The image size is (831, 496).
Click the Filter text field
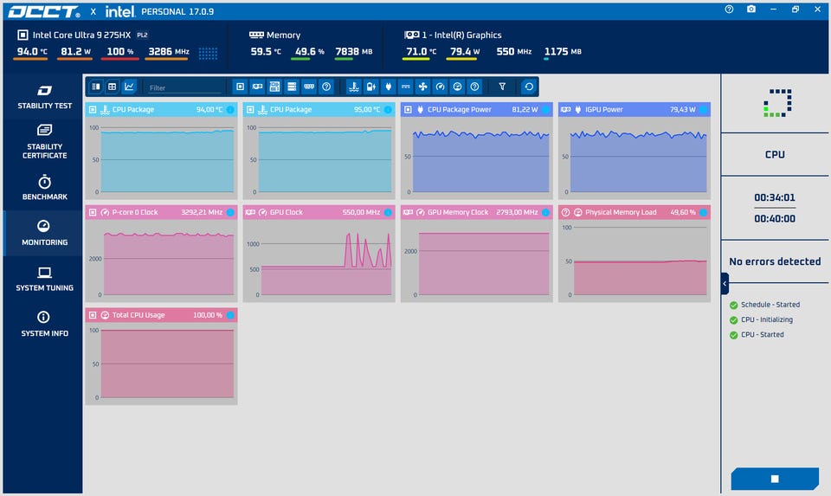184,87
